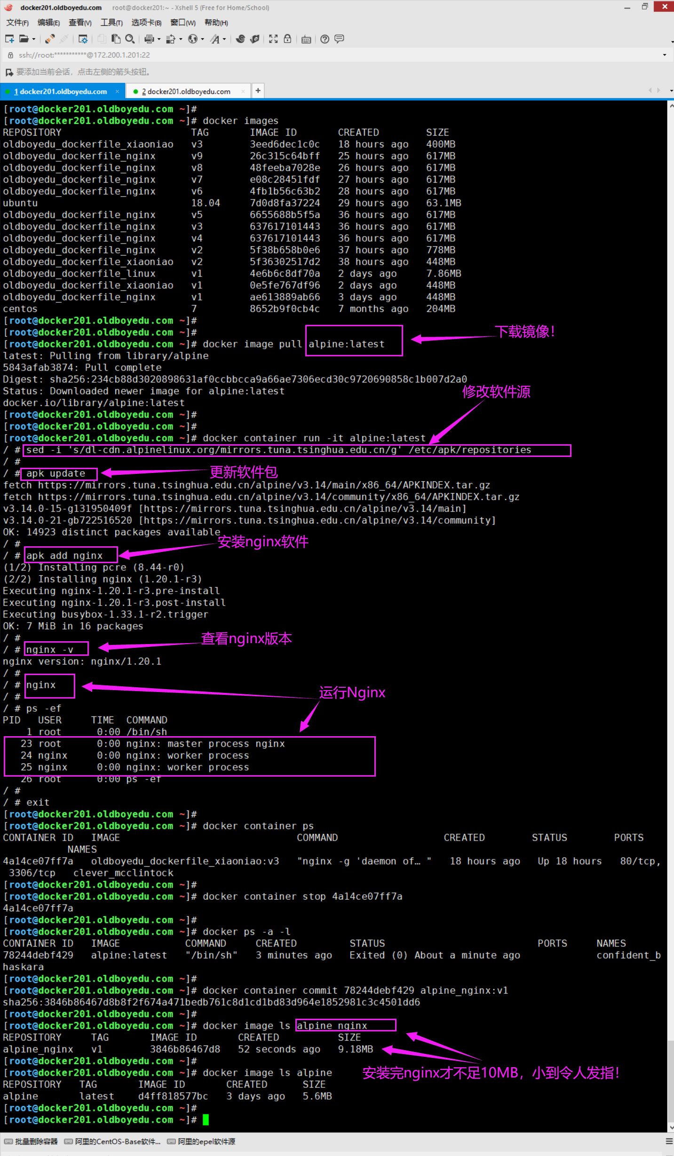Image resolution: width=674 pixels, height=1156 pixels.
Task: Click the toolbar overflow arrow at far right
Action: pos(672,41)
